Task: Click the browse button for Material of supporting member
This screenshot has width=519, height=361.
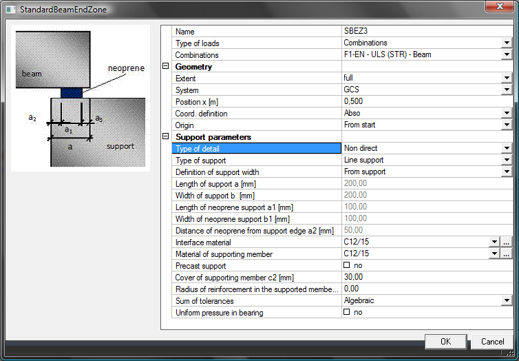Action: pyautogui.click(x=507, y=254)
